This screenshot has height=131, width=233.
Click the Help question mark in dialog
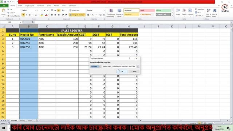pyautogui.click(x=130, y=58)
